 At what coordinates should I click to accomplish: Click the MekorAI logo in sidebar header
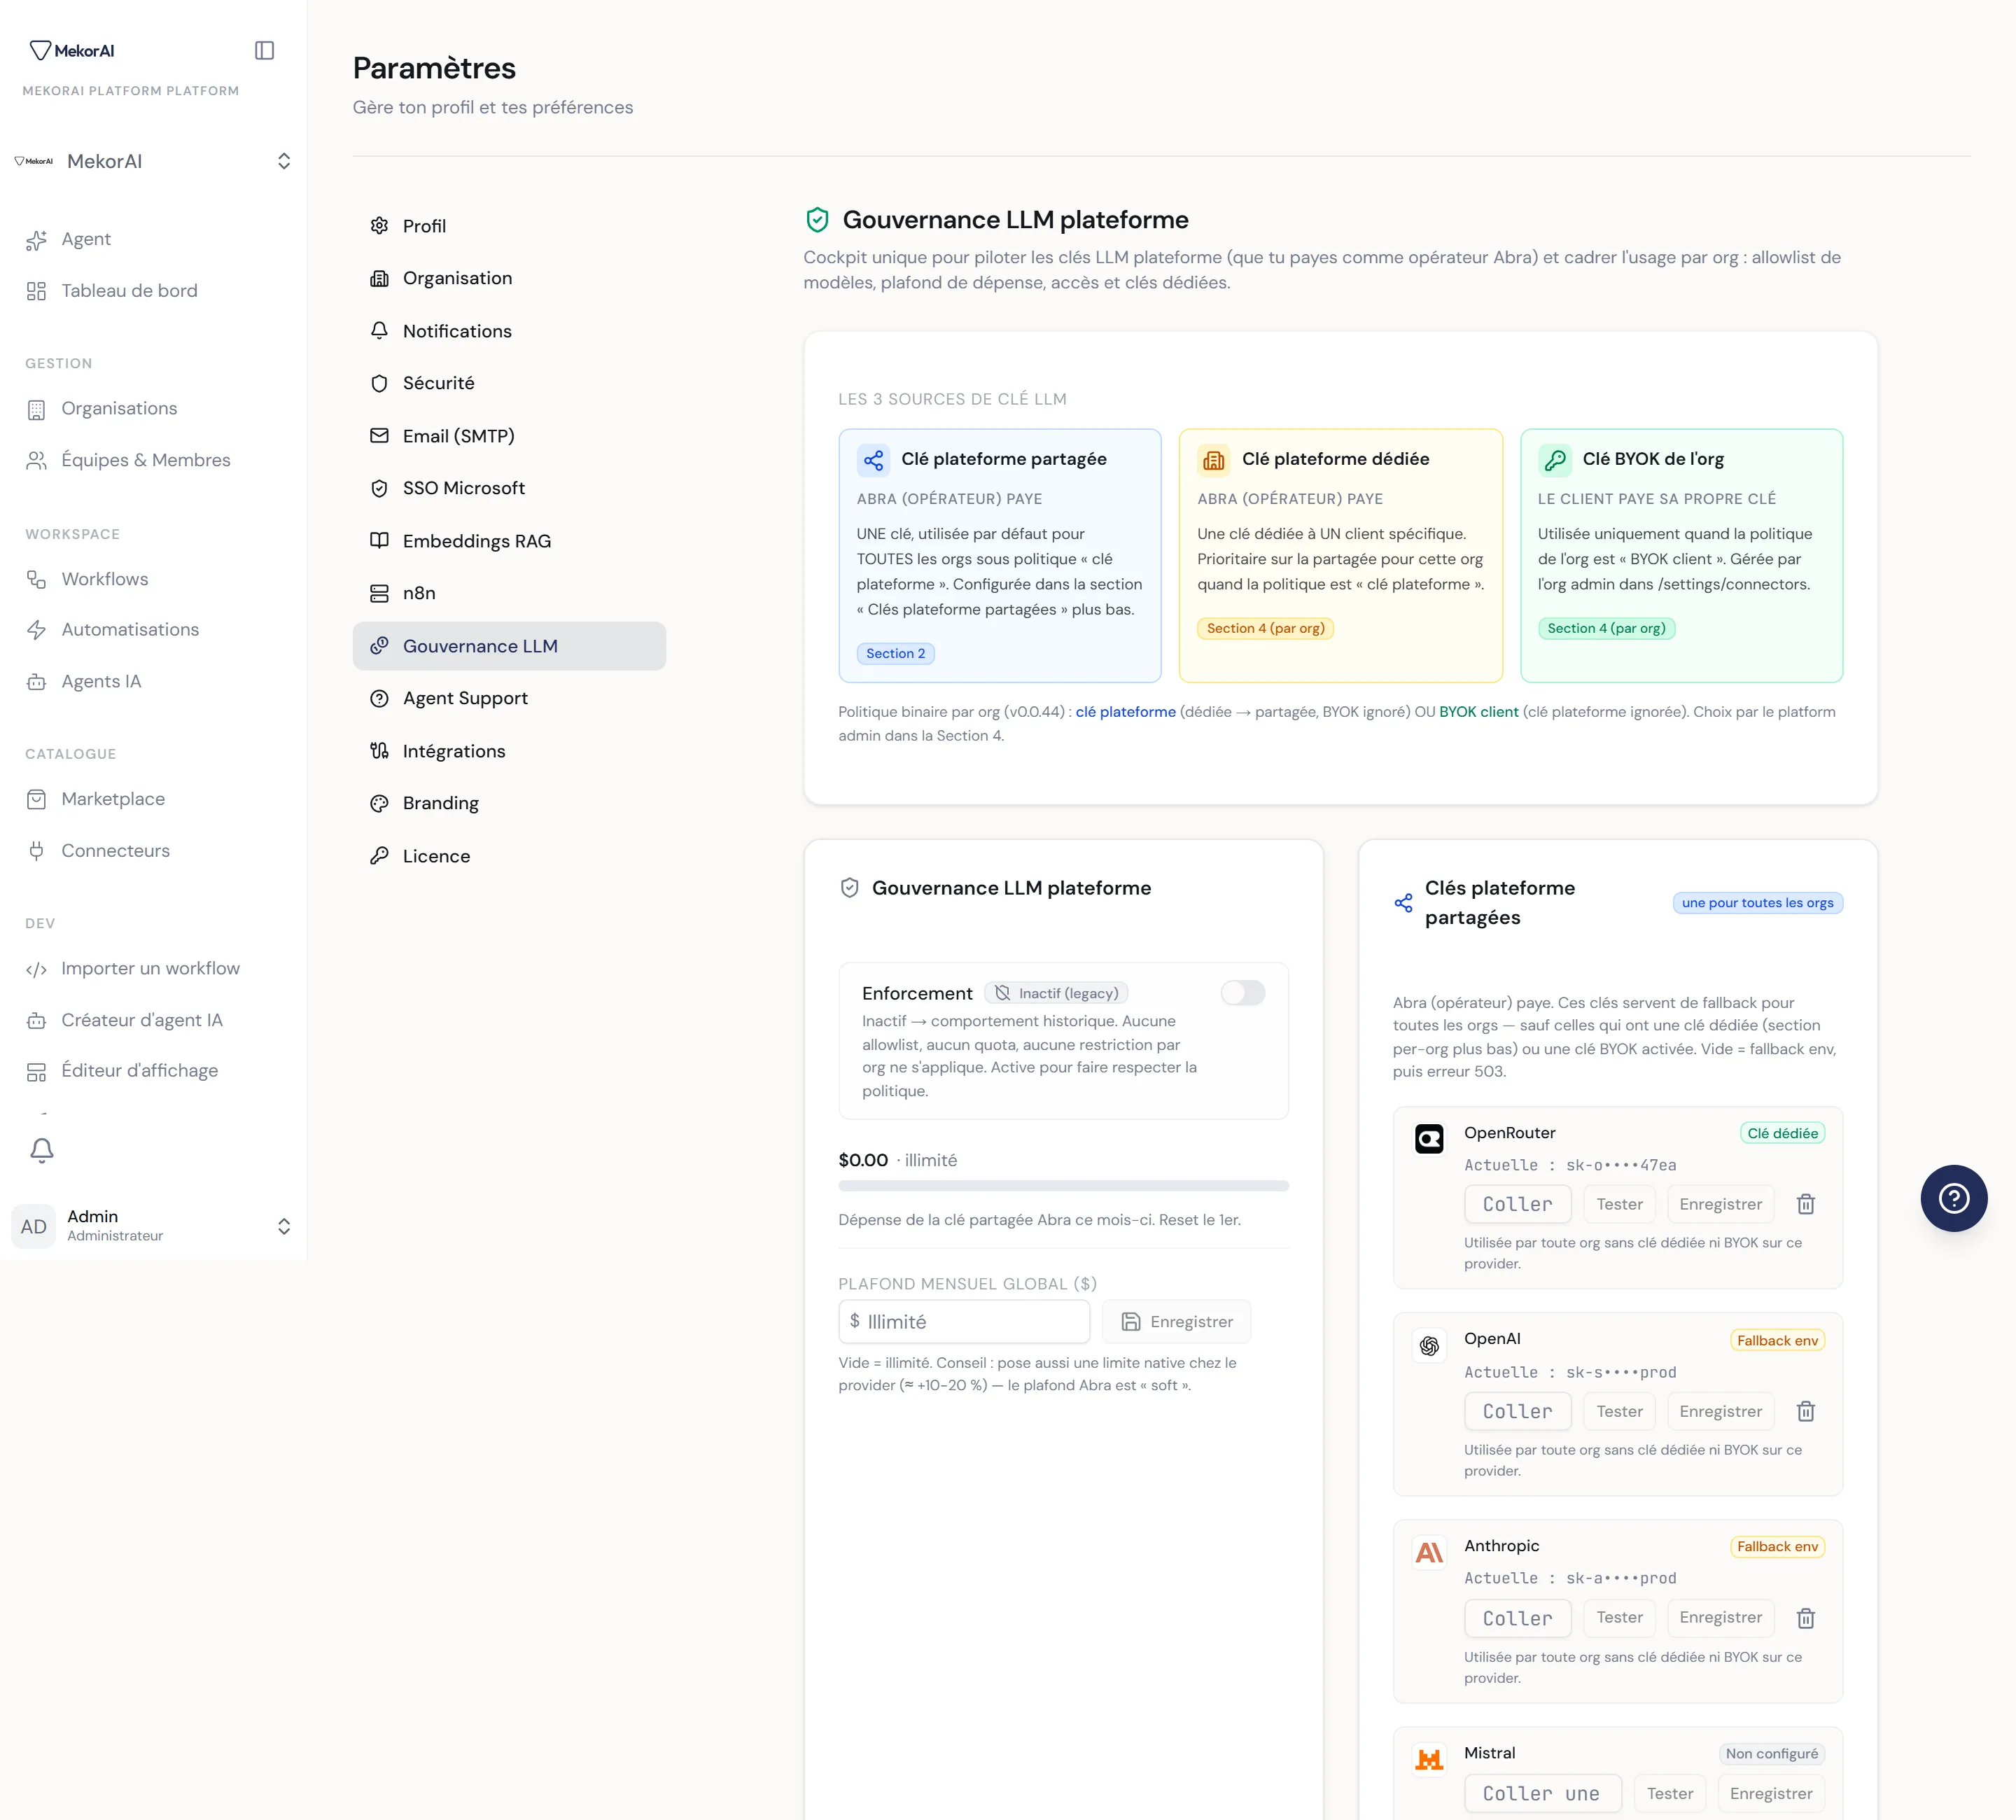pos(72,50)
